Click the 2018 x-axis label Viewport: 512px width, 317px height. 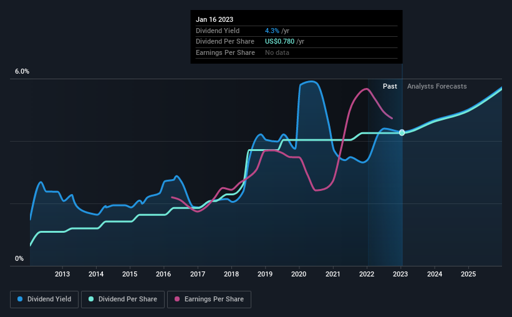tap(231, 274)
